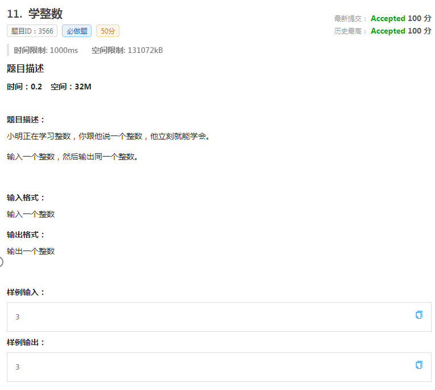435x390 pixels.
Task: Click the 时间限制: 1000ms text
Action: [x=46, y=50]
